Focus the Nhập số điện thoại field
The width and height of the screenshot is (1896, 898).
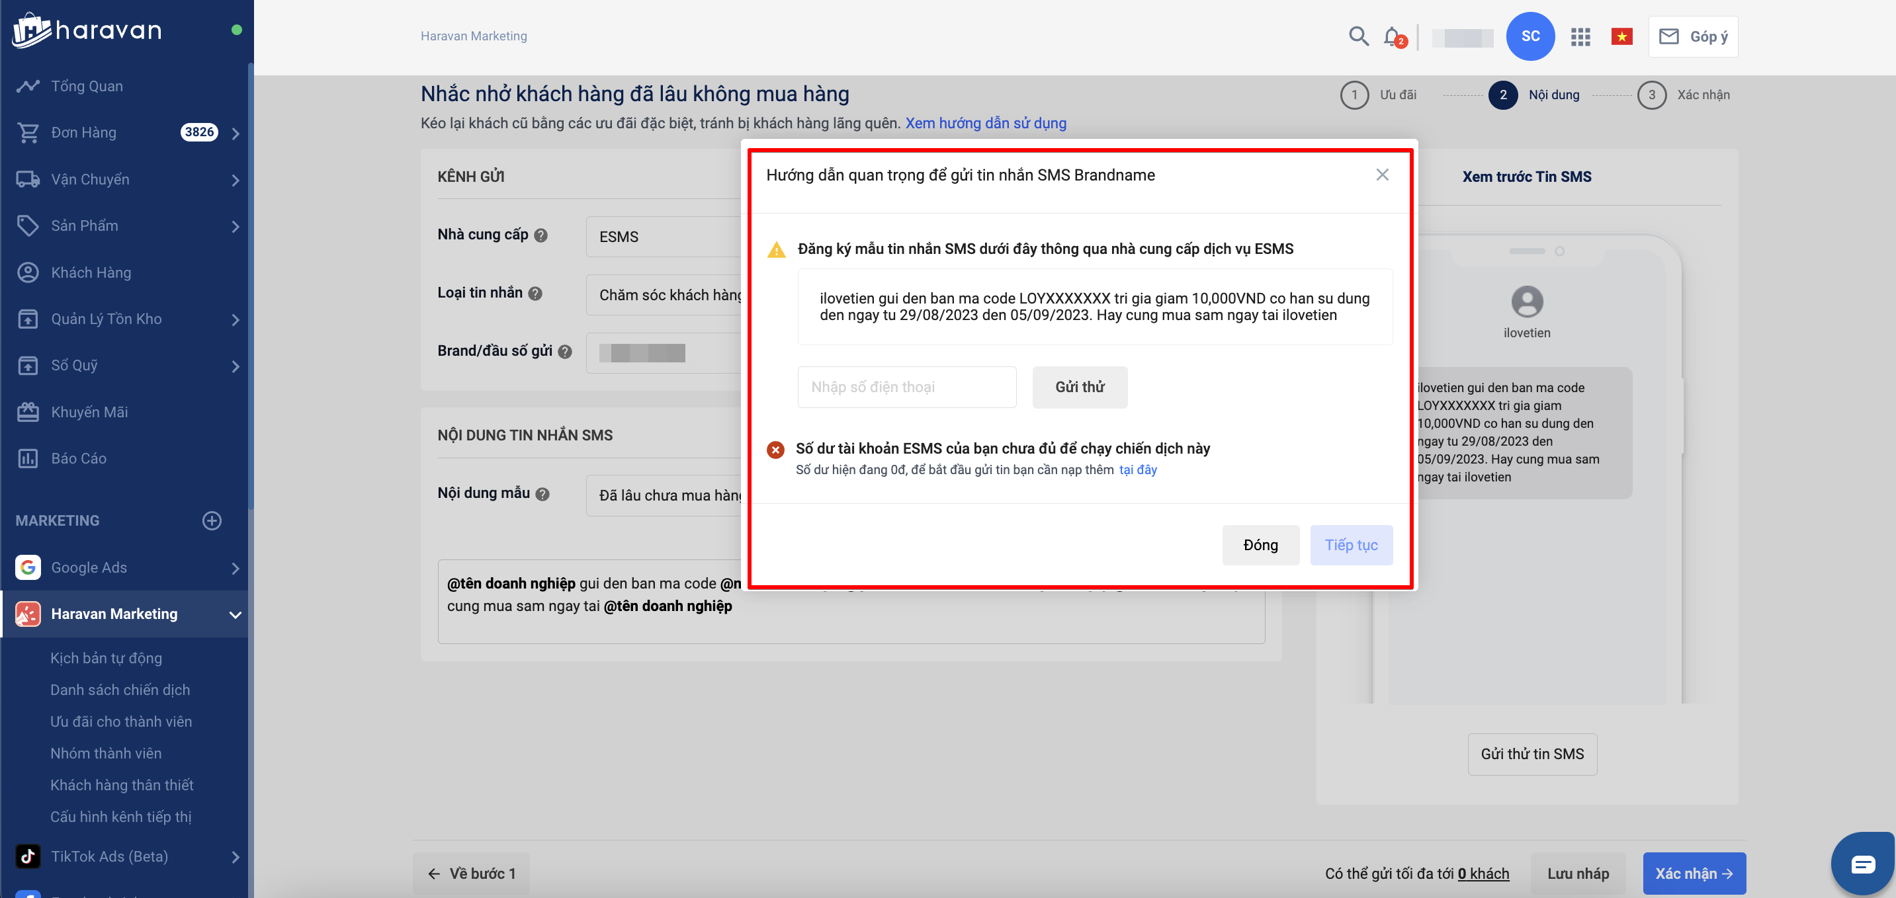907,387
